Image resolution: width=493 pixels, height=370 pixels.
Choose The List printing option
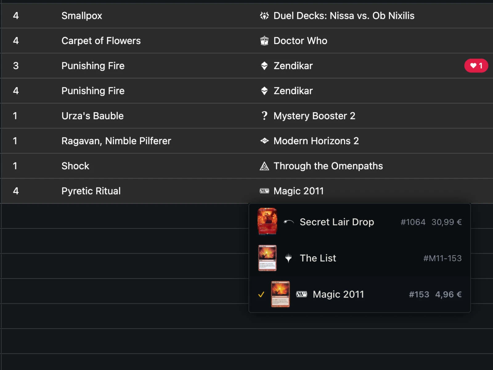(x=318, y=258)
